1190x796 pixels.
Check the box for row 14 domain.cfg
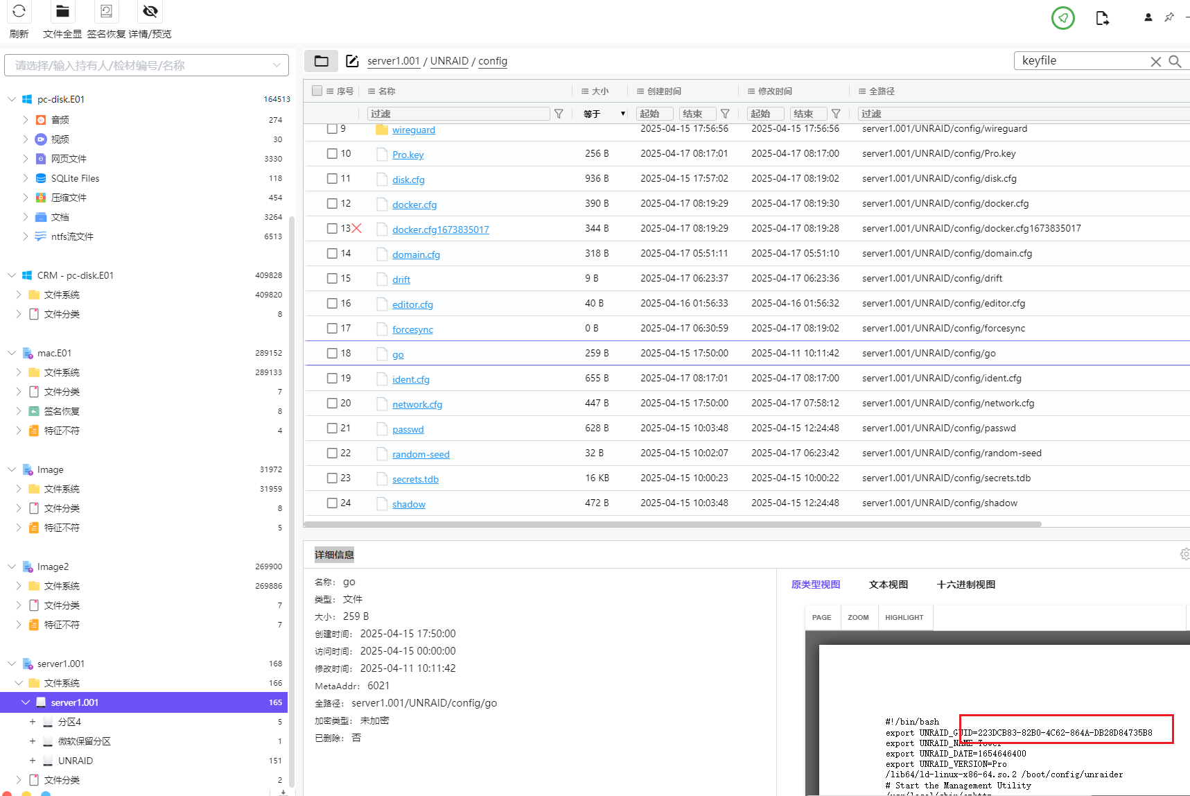point(332,253)
